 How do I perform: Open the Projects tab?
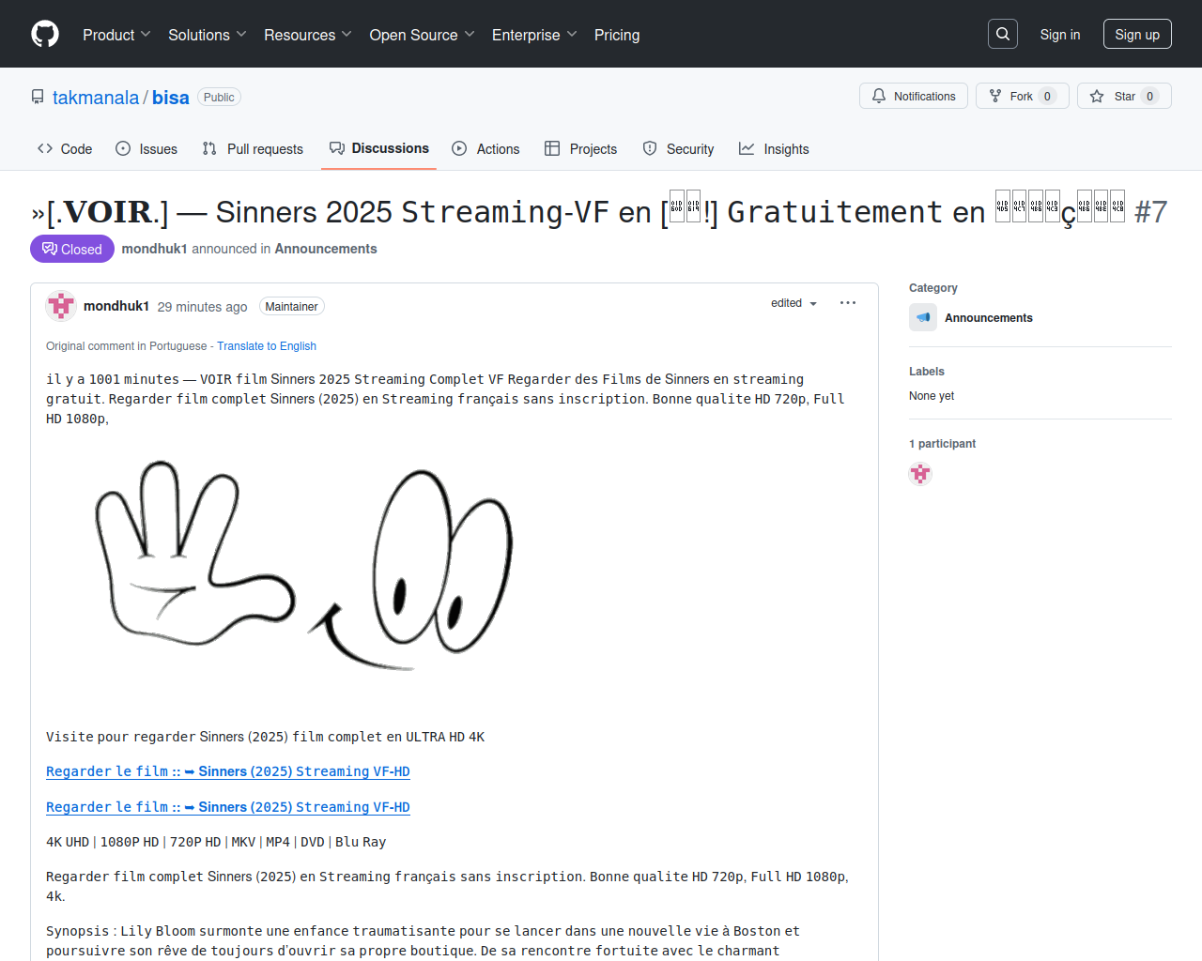[x=580, y=149]
